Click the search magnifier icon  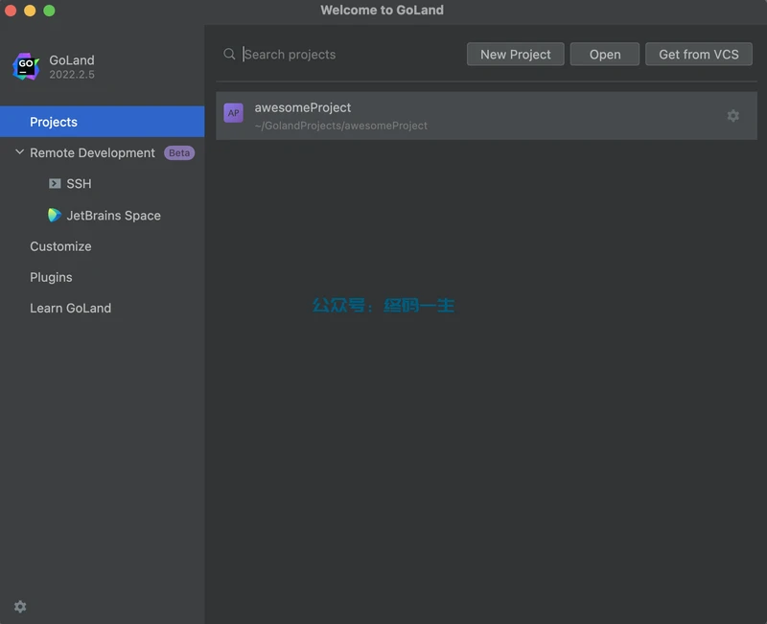coord(229,55)
